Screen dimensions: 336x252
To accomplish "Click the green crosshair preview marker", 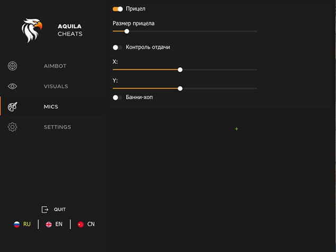I will click(x=237, y=129).
